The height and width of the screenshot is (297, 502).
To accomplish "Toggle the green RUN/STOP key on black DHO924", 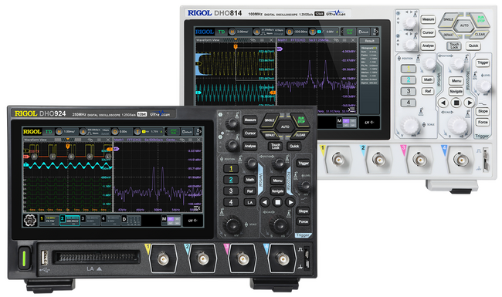I will pos(301,120).
